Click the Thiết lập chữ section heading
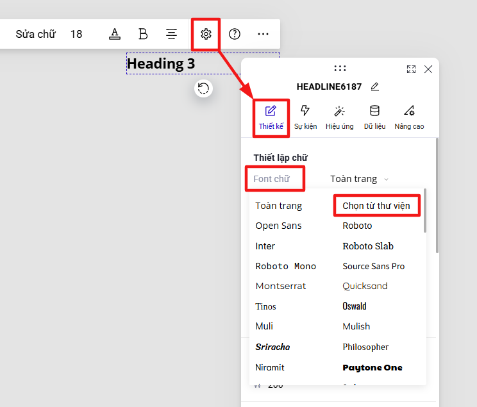 (280, 158)
